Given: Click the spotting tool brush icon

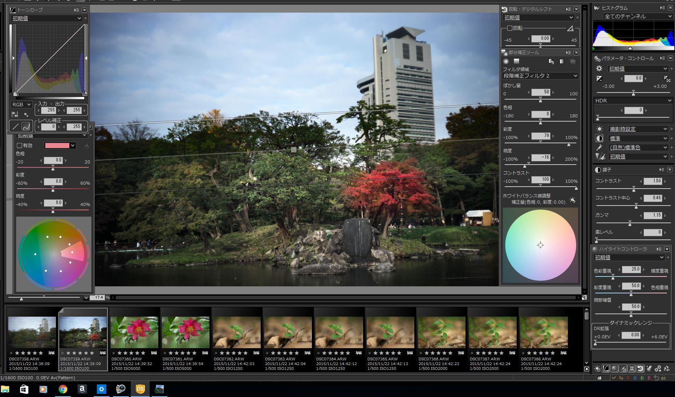Looking at the screenshot, I should pyautogui.click(x=649, y=369).
